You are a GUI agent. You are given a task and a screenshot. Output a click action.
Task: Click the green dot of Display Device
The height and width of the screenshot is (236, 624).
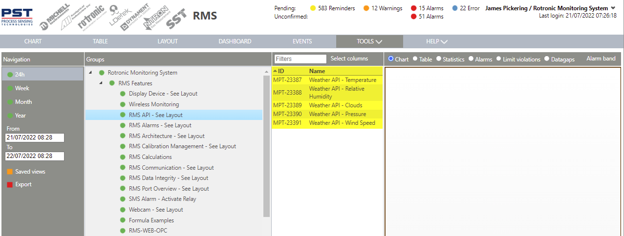123,94
